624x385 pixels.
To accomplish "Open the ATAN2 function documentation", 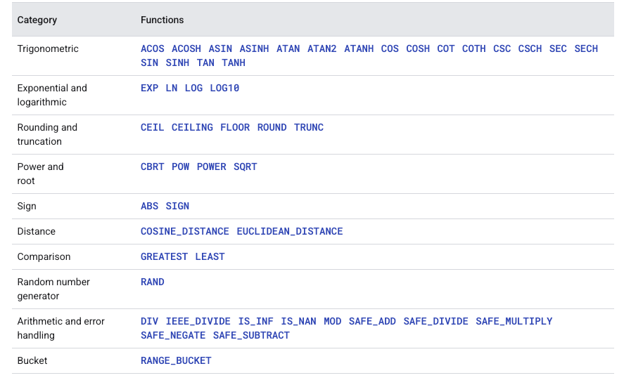I will pos(321,49).
